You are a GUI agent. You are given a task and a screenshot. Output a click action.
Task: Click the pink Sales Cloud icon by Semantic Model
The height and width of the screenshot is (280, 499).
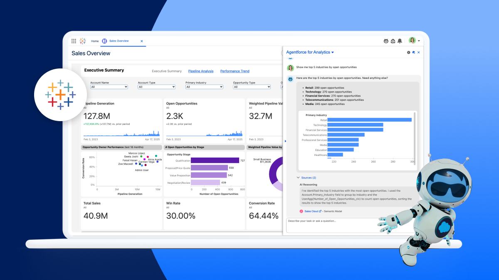(301, 211)
